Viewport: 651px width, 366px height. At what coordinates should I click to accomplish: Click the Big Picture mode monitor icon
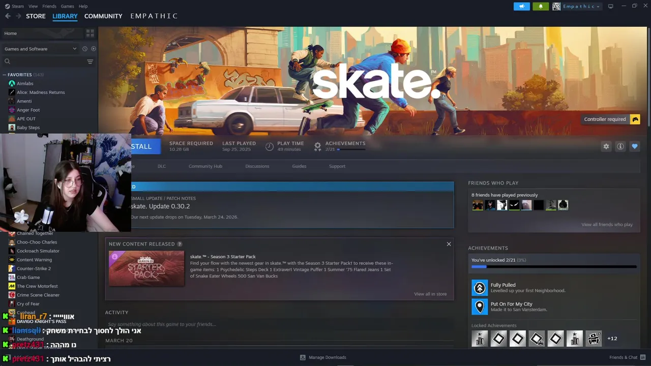(610, 6)
